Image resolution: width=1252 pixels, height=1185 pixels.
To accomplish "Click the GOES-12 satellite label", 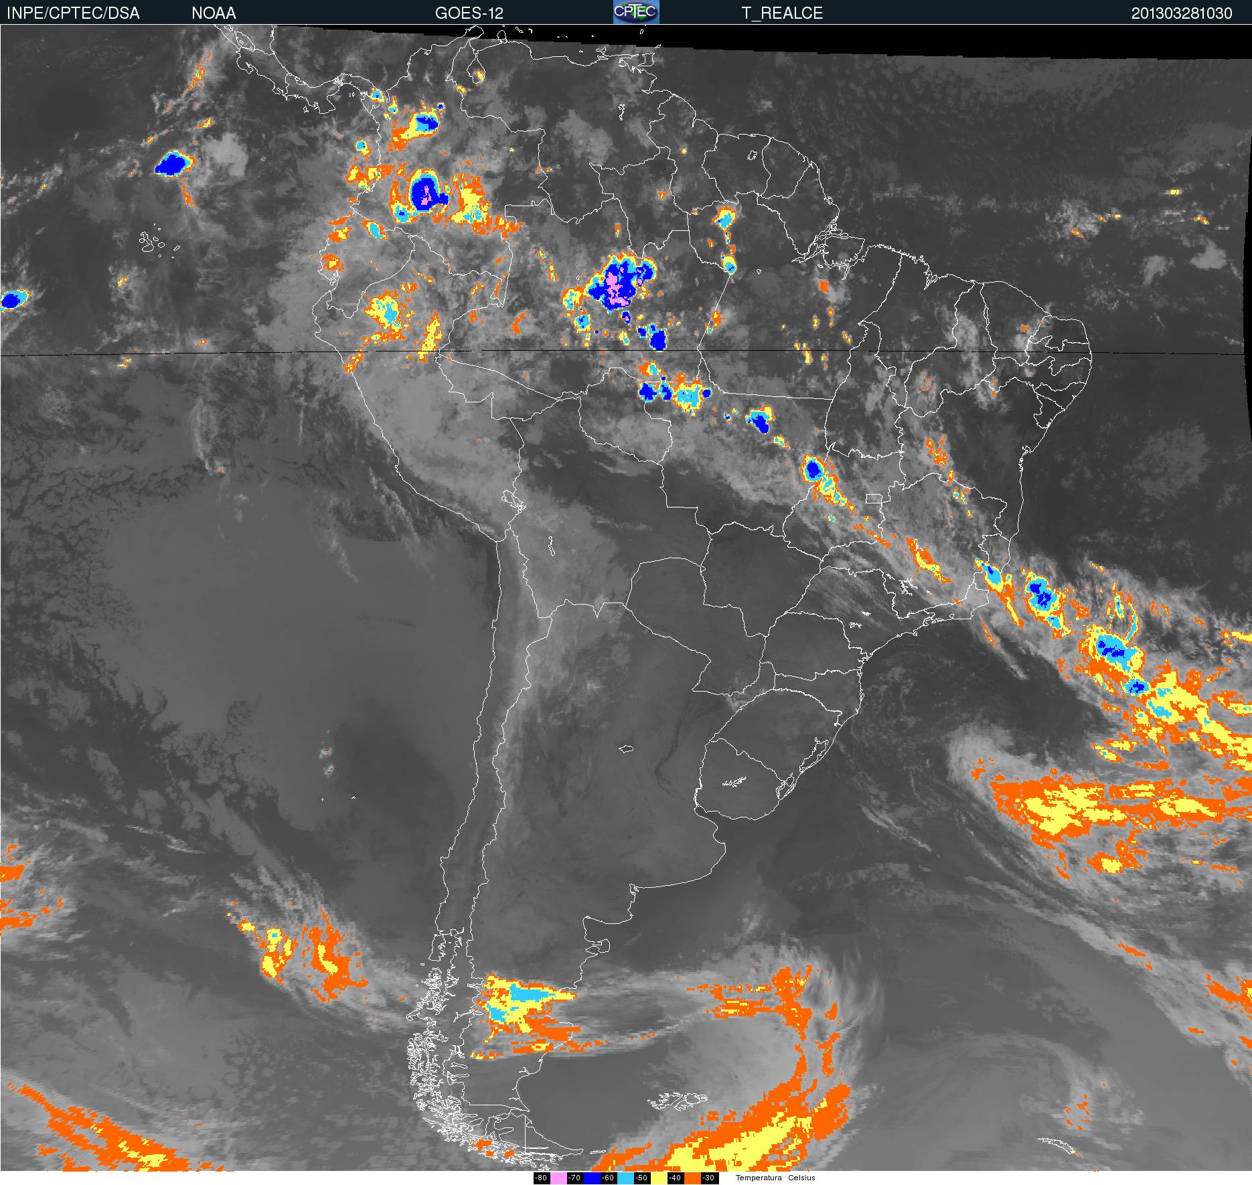I will (469, 13).
